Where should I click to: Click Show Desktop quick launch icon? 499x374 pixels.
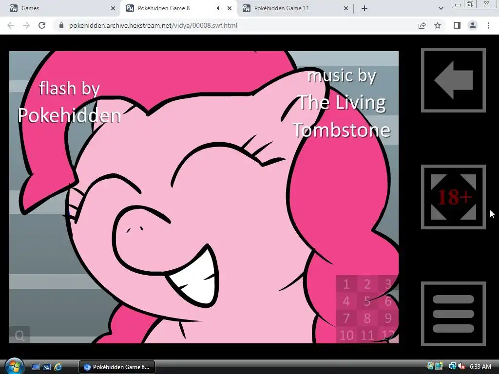click(36, 367)
